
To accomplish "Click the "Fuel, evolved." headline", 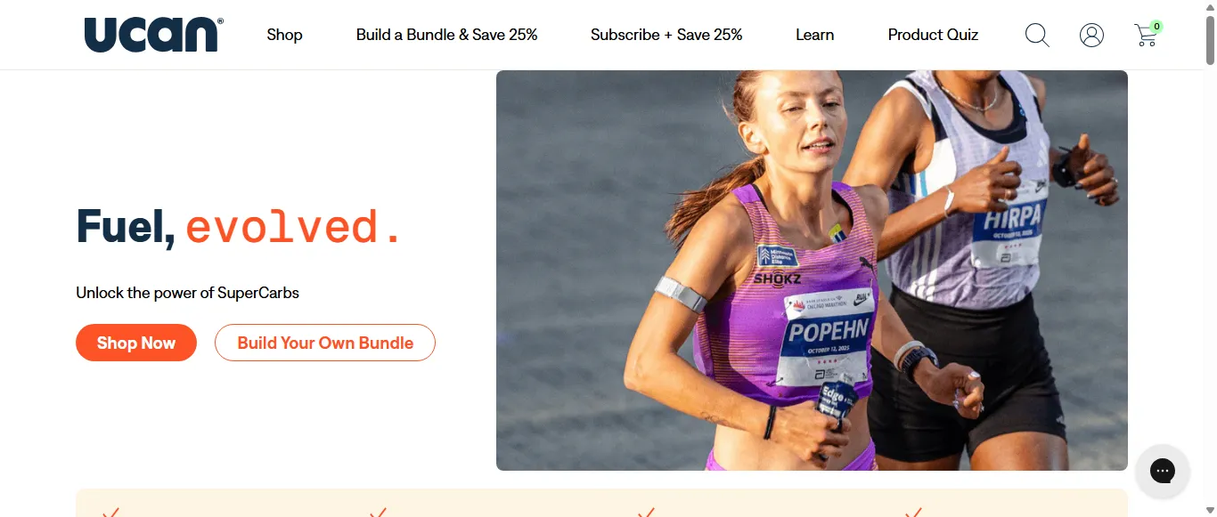I will point(239,226).
